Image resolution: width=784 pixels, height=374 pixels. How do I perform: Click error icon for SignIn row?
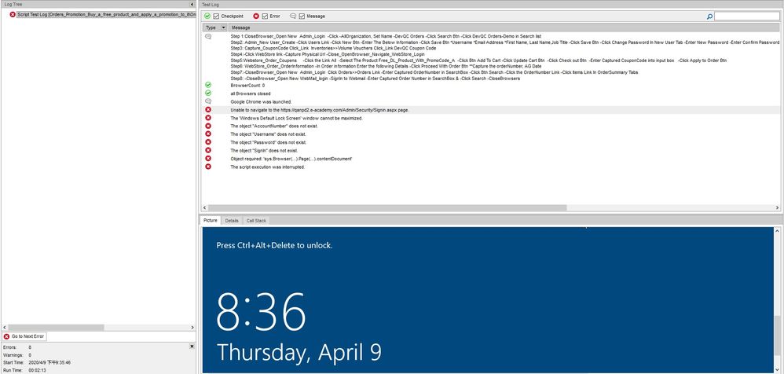208,151
